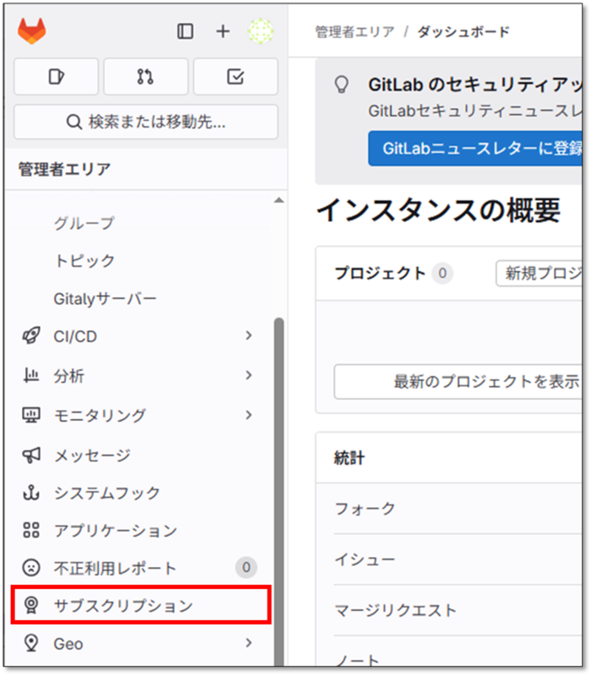Click the モニタリング monitor icon

[x=31, y=415]
